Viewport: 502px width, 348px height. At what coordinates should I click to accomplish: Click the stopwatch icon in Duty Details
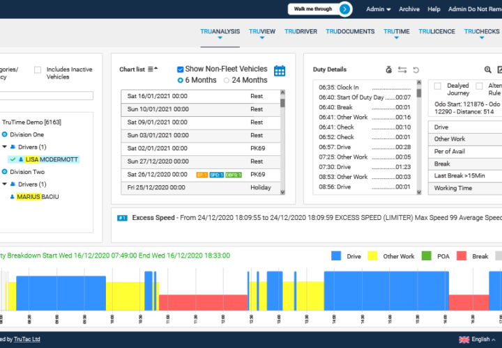pos(388,70)
